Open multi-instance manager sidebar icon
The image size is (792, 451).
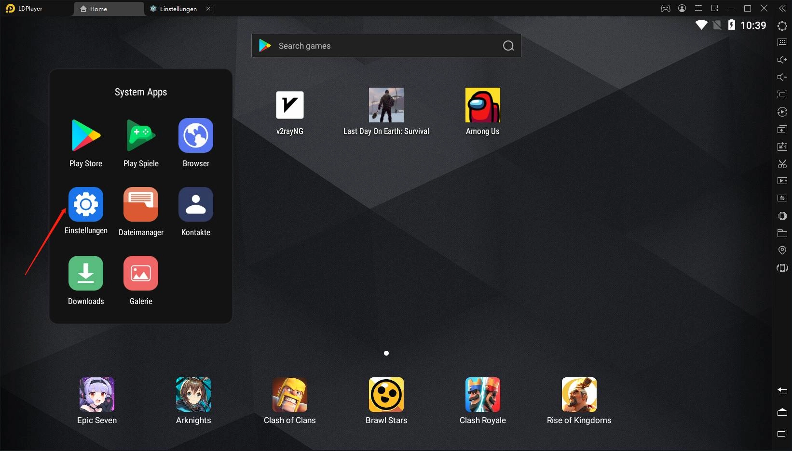[782, 129]
